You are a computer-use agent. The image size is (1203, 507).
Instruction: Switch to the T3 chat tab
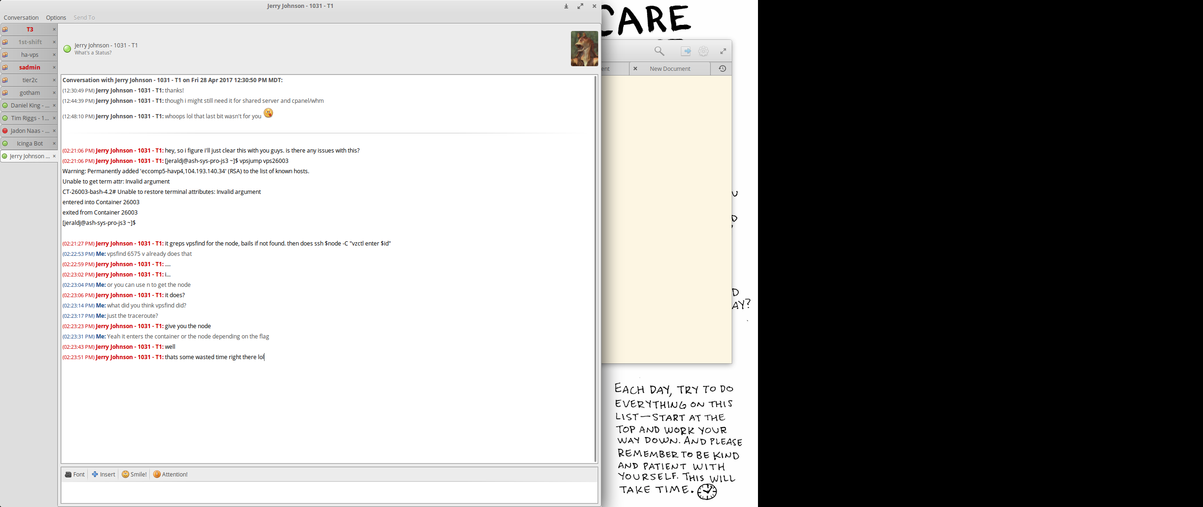pos(30,30)
